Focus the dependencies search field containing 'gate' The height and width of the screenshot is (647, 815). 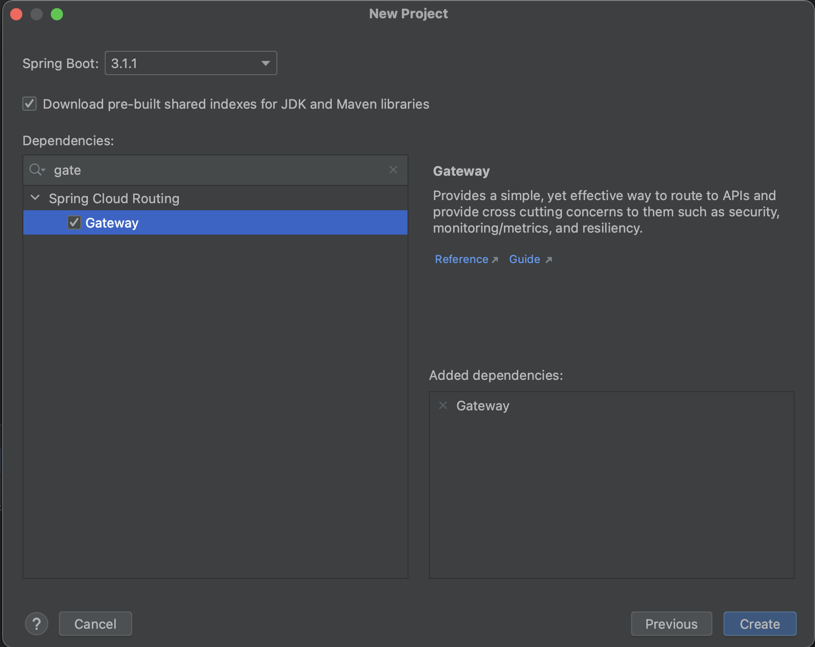[215, 170]
